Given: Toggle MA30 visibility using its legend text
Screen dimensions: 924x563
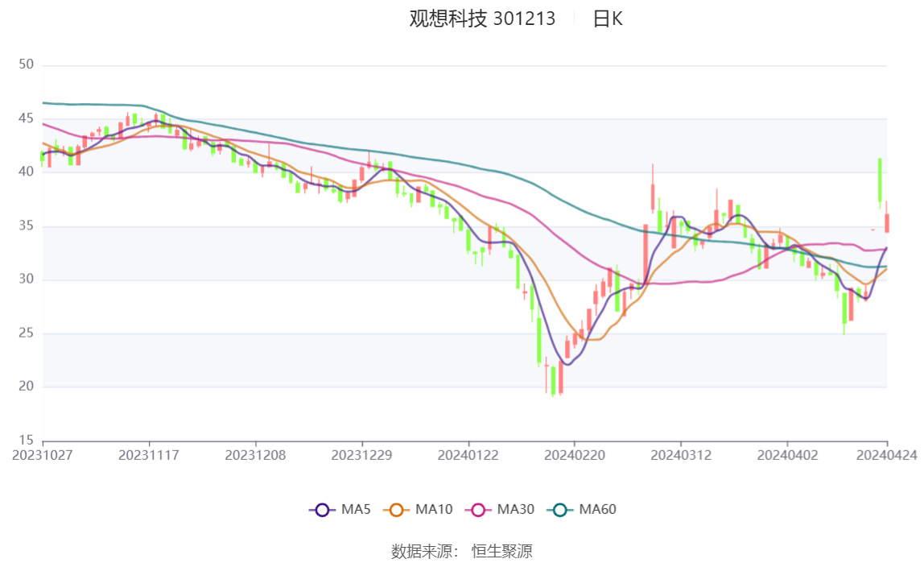Looking at the screenshot, I should tap(516, 509).
